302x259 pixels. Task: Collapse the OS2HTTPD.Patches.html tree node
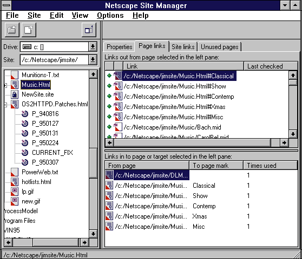click(x=5, y=105)
